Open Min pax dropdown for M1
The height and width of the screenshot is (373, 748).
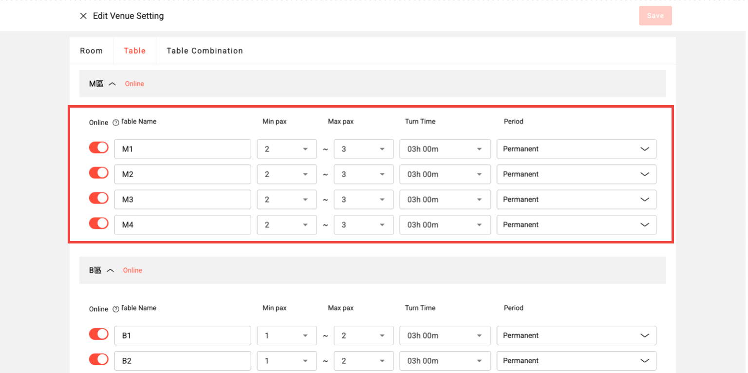(x=286, y=149)
